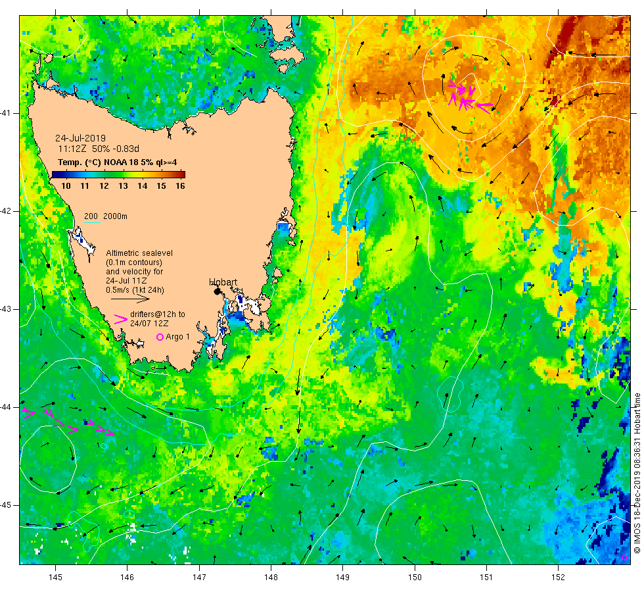Click the magenta Argo 1 circle legend symbol

(x=160, y=337)
